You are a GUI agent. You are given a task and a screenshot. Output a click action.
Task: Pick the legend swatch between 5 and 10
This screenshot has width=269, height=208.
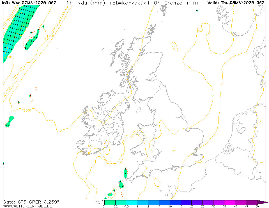pos(164,202)
